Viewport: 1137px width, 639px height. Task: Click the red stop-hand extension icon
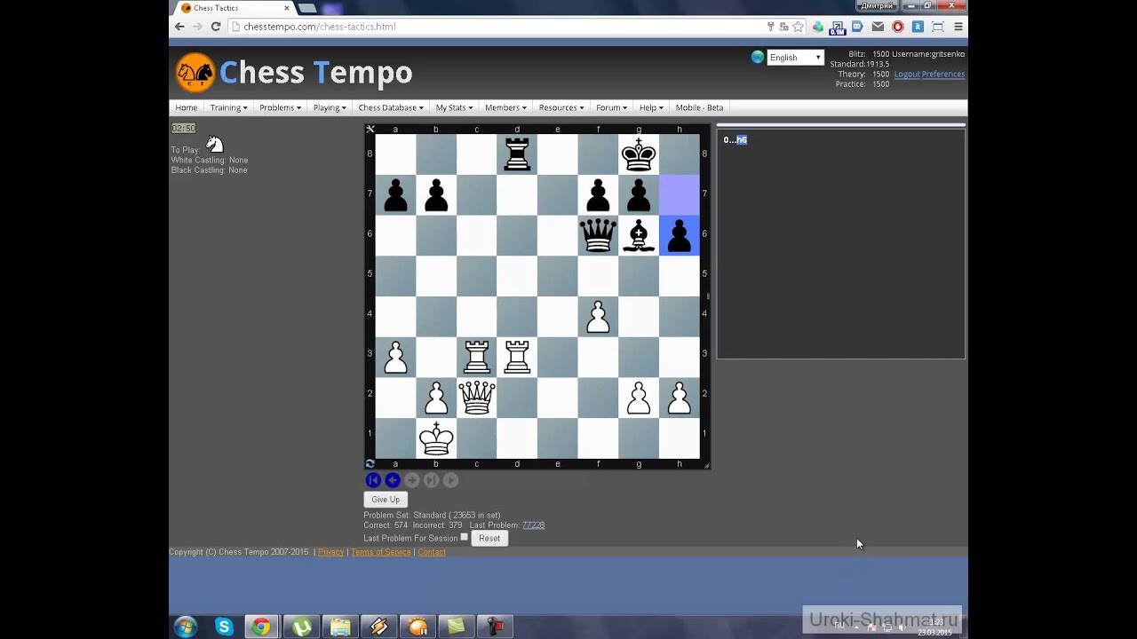[897, 27]
